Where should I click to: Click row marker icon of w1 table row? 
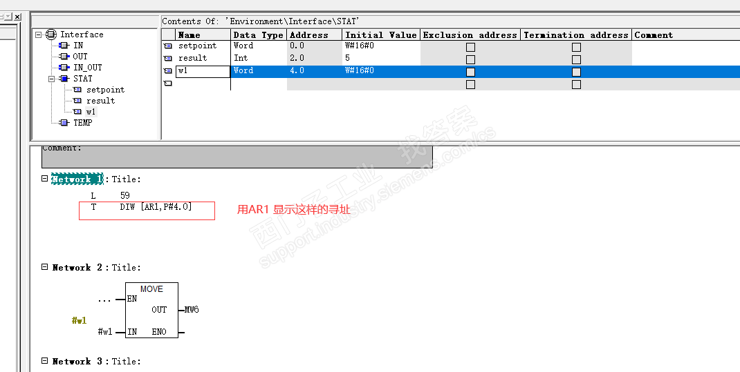click(x=168, y=70)
